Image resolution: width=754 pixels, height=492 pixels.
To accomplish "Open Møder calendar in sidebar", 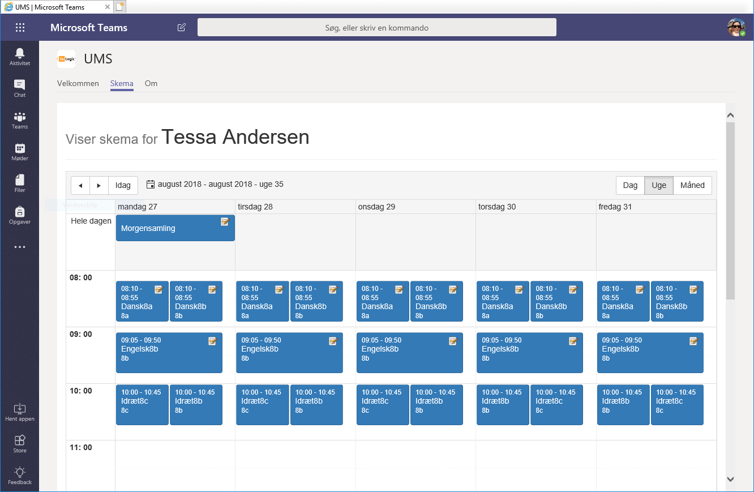I will point(20,152).
